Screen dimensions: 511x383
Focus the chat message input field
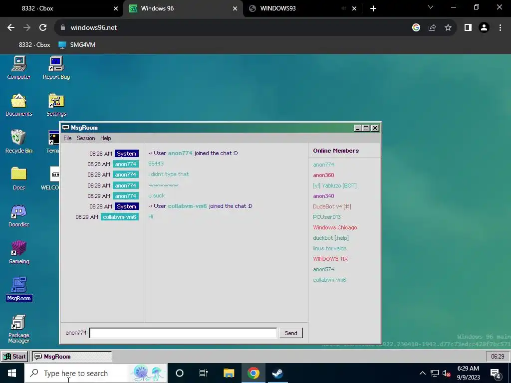183,333
